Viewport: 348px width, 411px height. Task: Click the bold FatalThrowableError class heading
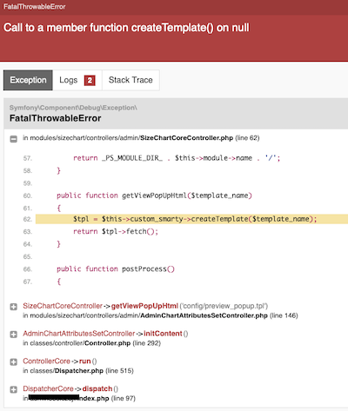click(56, 118)
